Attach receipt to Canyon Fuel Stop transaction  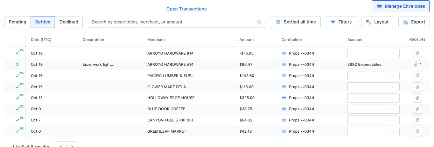pos(417,120)
